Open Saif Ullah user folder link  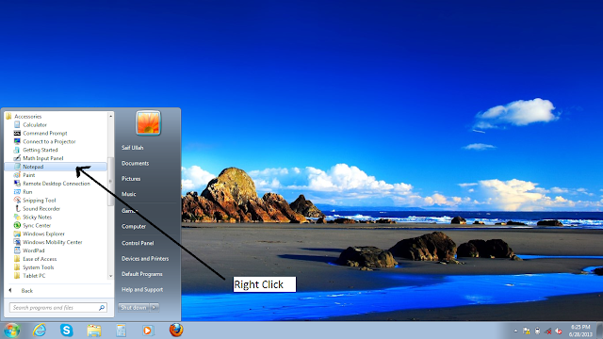[132, 148]
